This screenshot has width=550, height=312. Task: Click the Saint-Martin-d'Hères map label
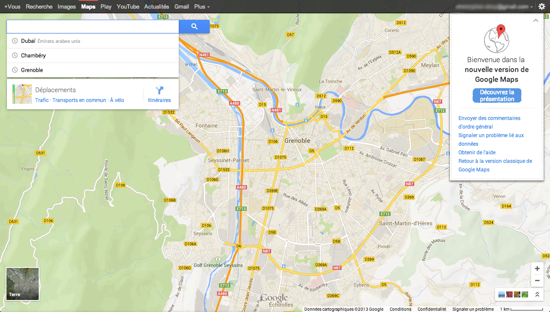(x=405, y=223)
